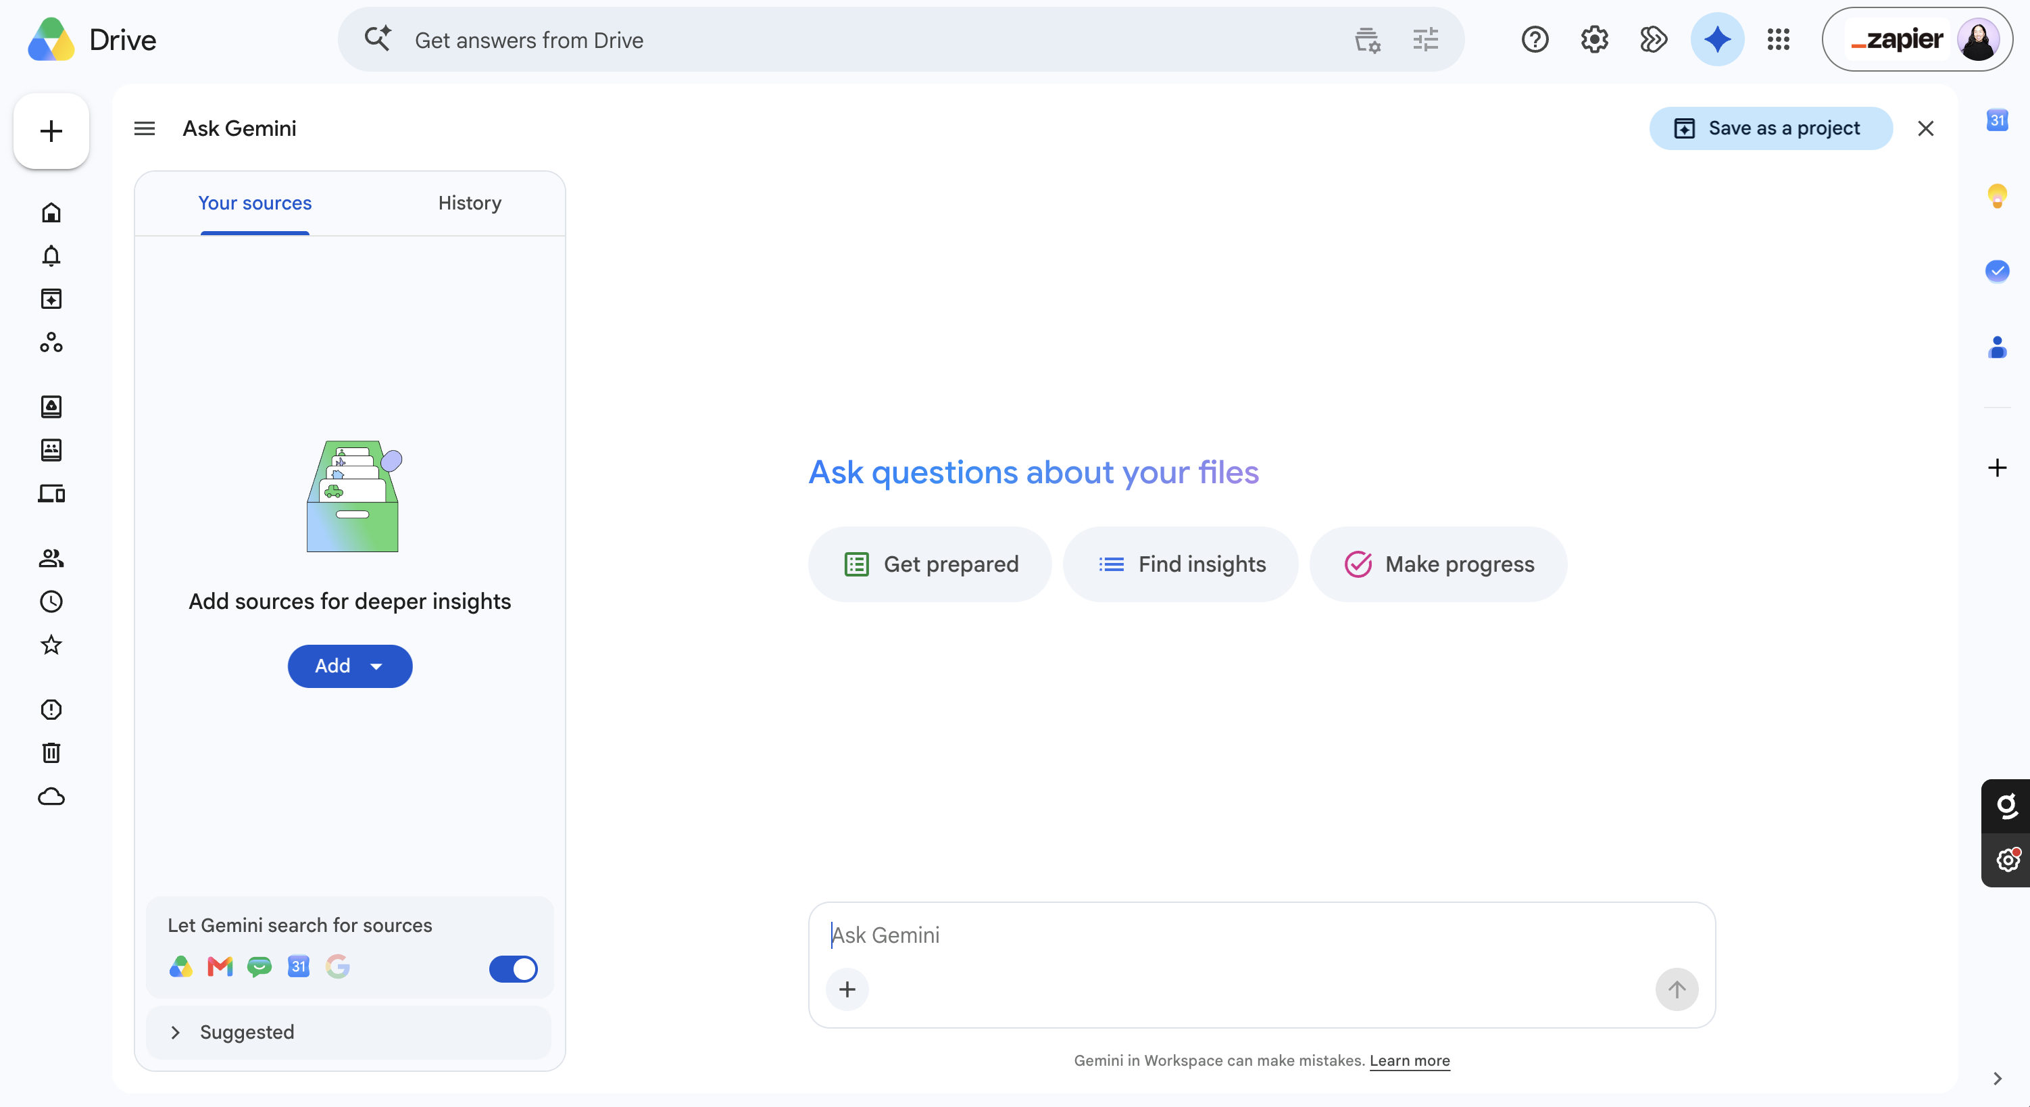Open Shared drives icon in sidebar
Viewport: 2030px width, 1107px height.
coord(51,450)
